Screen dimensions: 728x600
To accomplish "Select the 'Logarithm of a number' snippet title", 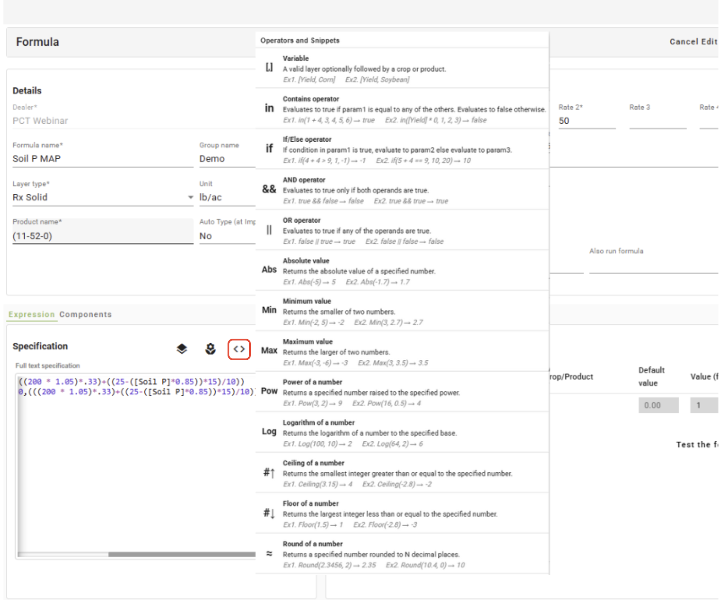I will [319, 423].
